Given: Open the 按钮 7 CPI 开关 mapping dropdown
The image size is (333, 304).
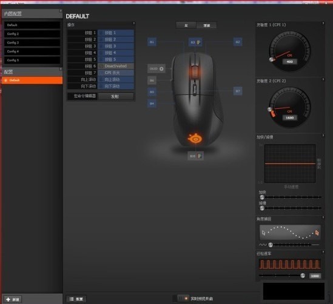Looking at the screenshot, I should coord(116,73).
